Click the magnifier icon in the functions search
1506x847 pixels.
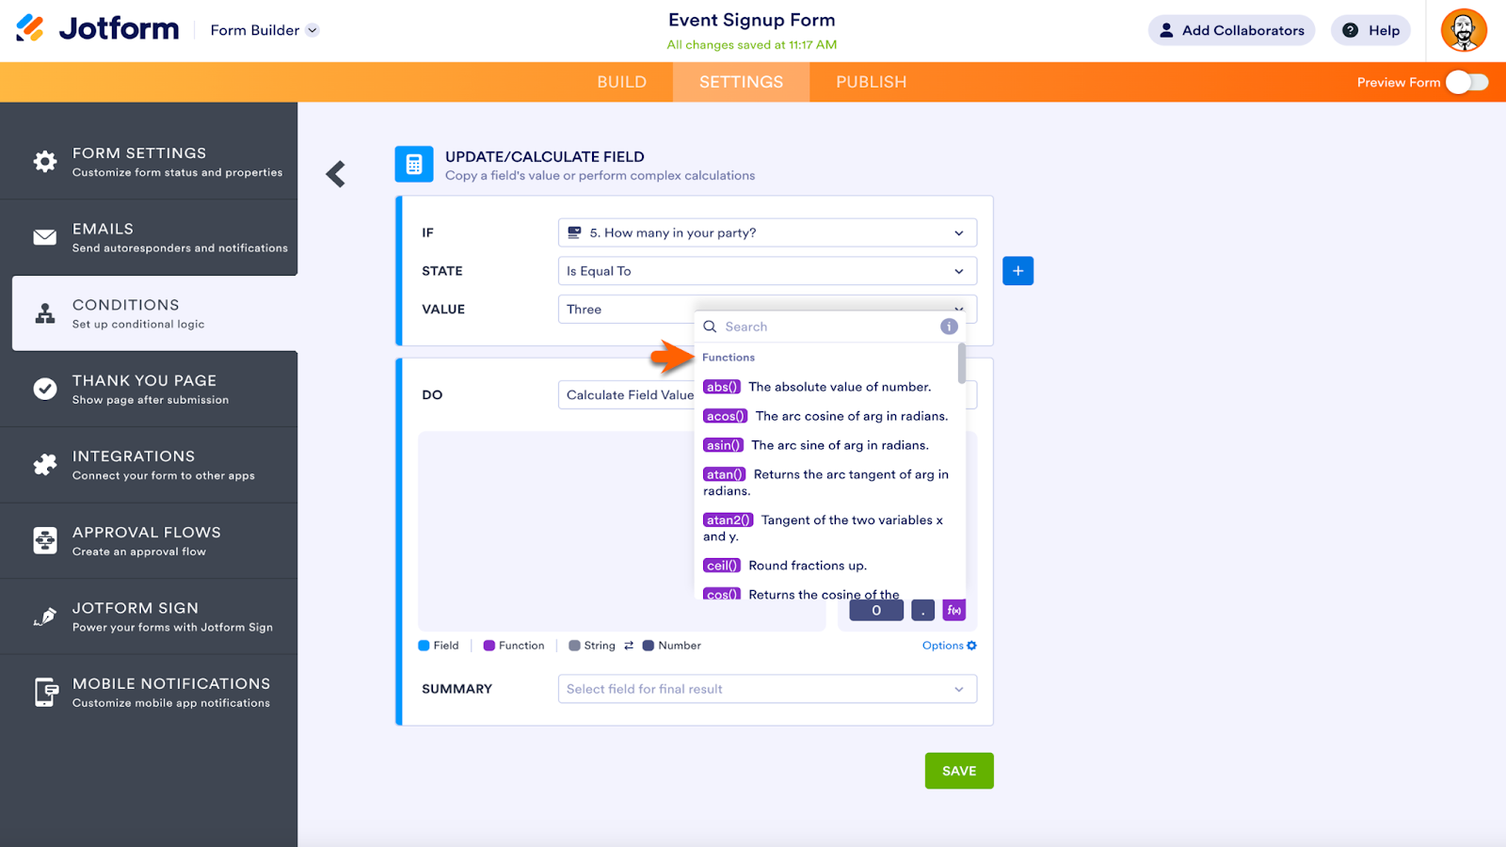[710, 327]
